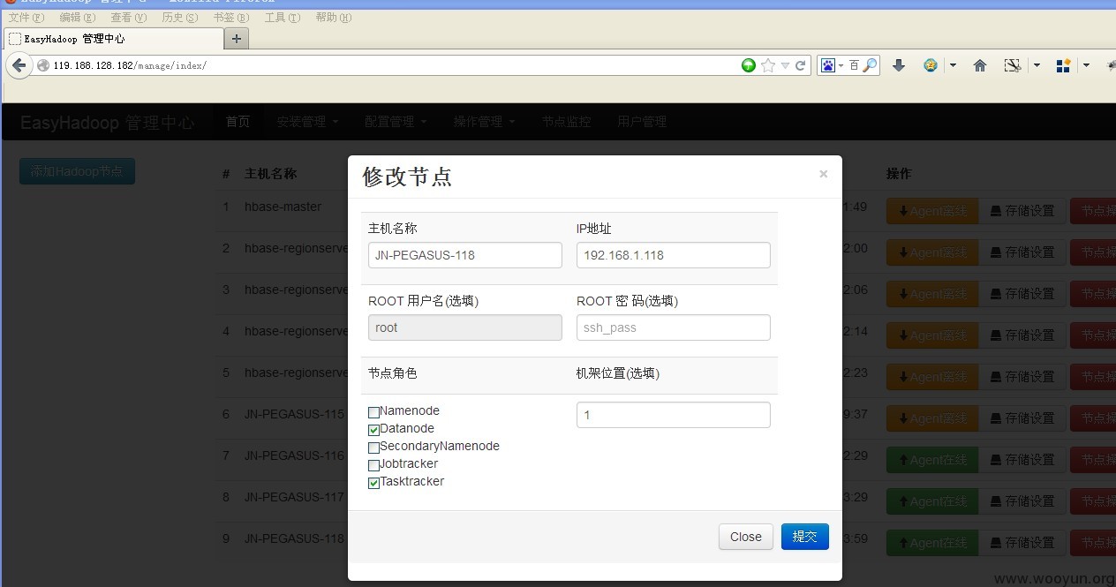Open the search engine selector dropdown arrow

click(x=841, y=66)
